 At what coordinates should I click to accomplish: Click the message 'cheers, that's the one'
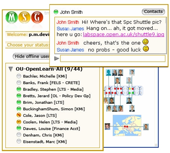pyautogui.click(x=112, y=43)
